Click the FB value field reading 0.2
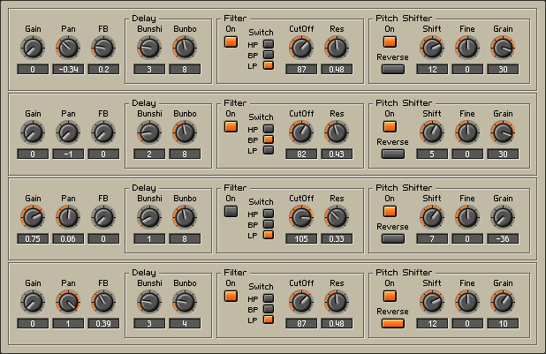 point(103,69)
